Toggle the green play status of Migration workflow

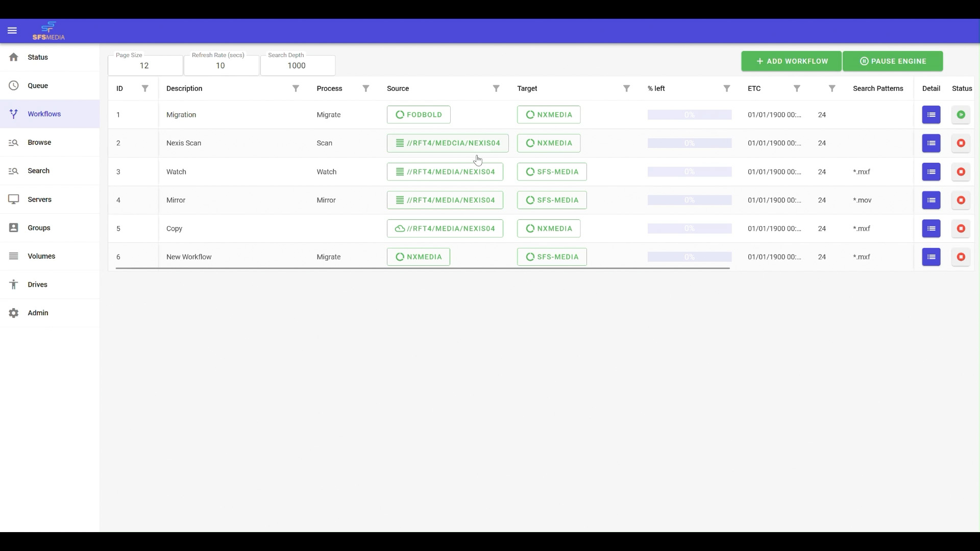pyautogui.click(x=961, y=115)
